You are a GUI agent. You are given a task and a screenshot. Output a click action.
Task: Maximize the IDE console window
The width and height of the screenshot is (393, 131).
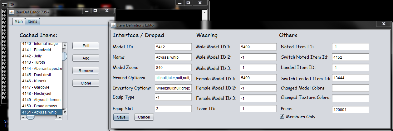188,2
